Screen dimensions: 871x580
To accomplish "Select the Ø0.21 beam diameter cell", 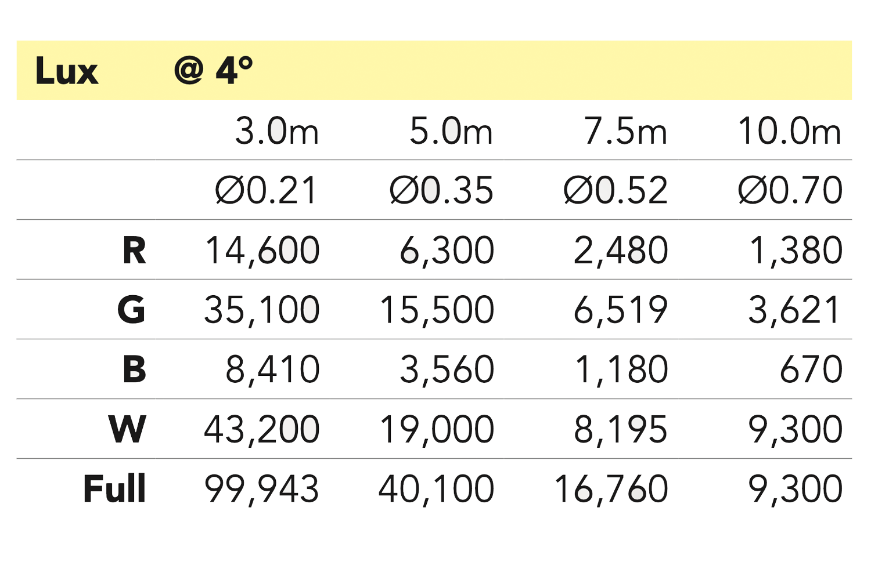I will click(x=267, y=190).
